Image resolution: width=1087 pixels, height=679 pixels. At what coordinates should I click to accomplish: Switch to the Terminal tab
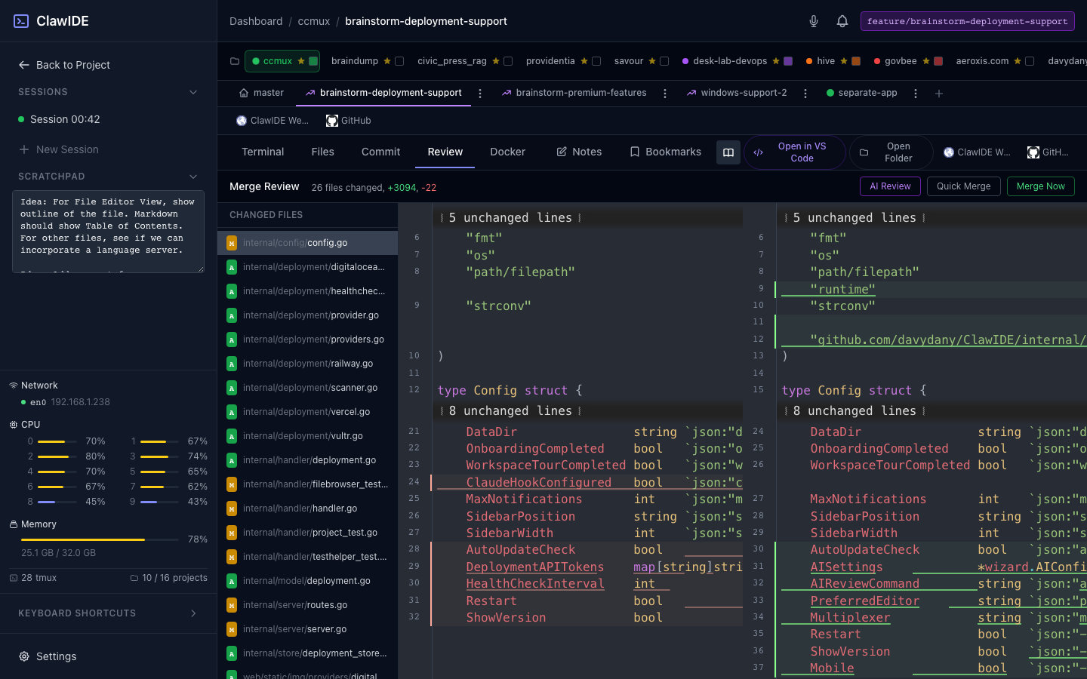(263, 152)
